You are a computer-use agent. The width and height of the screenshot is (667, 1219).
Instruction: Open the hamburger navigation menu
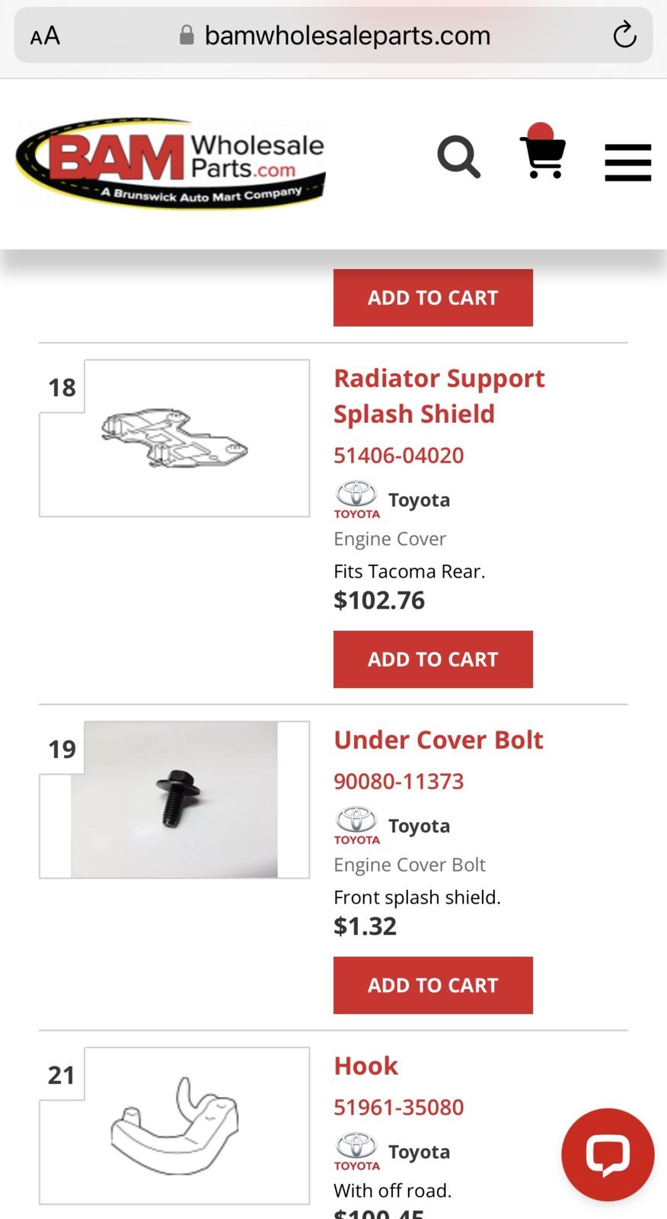point(628,162)
